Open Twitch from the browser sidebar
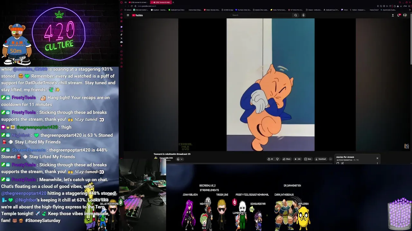Screen dimensions: 412x231 coord(121,27)
